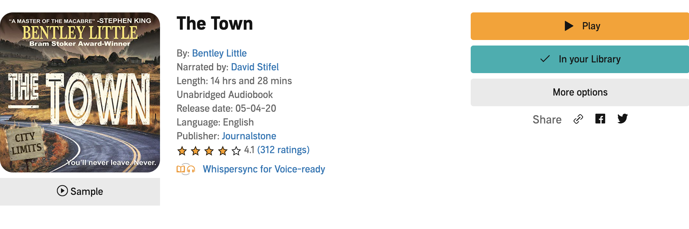Click The Town title heading
This screenshot has height=229, width=689.
(214, 23)
